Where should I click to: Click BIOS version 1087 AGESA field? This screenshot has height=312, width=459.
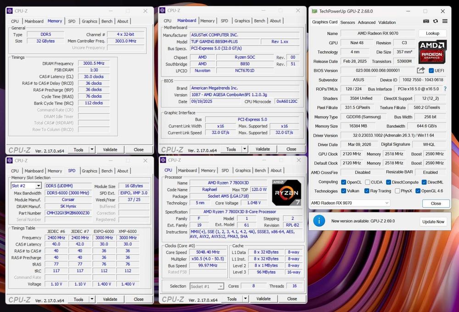[x=245, y=95]
